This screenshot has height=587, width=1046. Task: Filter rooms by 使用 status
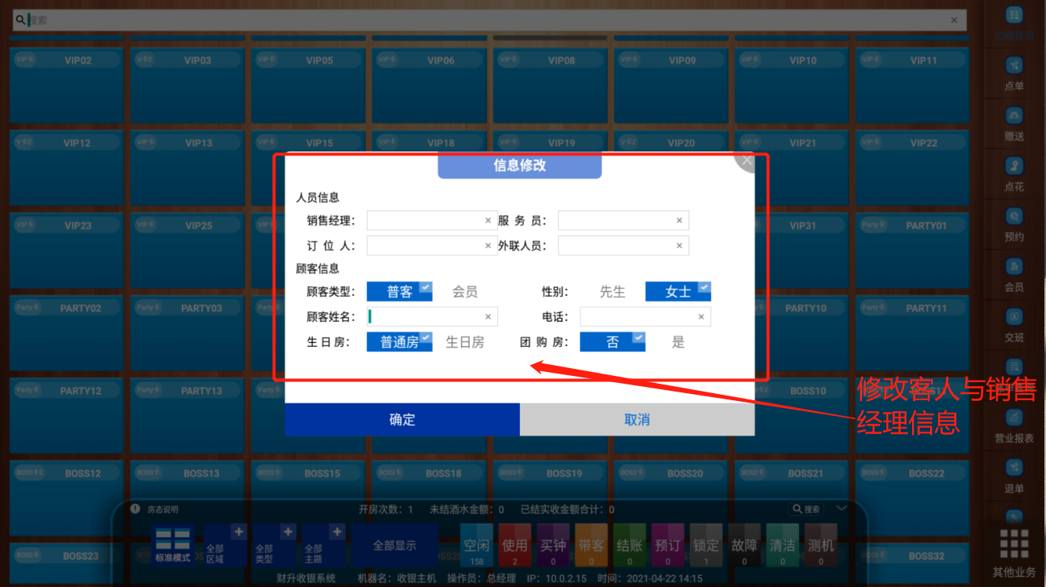(x=514, y=545)
